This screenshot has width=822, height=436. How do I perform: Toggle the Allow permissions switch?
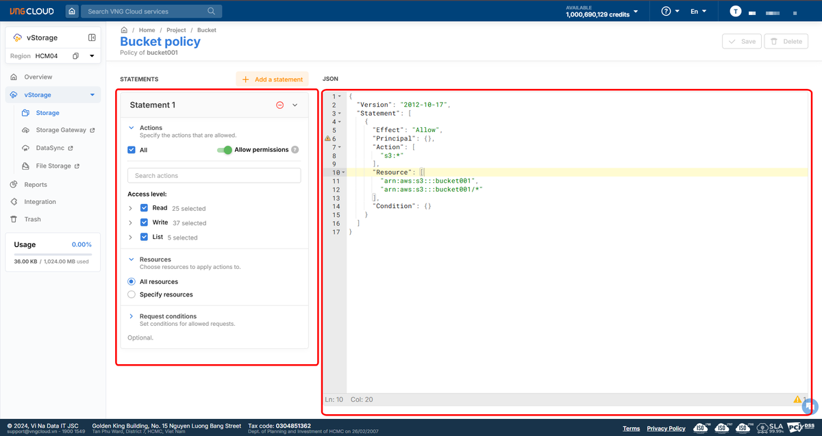point(224,150)
